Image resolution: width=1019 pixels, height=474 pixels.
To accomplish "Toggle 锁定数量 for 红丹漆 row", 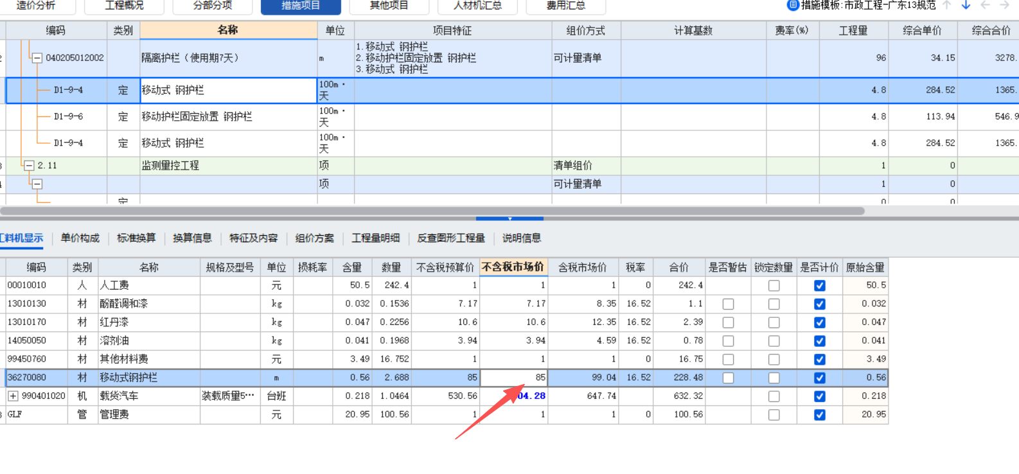I will click(774, 322).
